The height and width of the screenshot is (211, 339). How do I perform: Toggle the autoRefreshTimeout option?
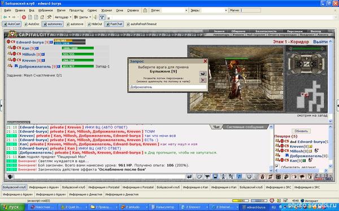coord(141,24)
